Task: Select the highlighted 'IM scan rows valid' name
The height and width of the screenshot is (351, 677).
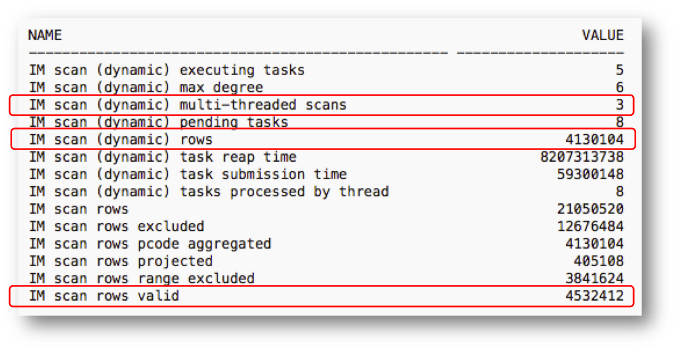Action: click(x=104, y=295)
